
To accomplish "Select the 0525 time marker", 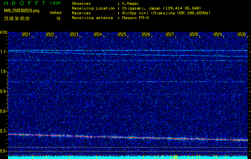I will point(122,35).
